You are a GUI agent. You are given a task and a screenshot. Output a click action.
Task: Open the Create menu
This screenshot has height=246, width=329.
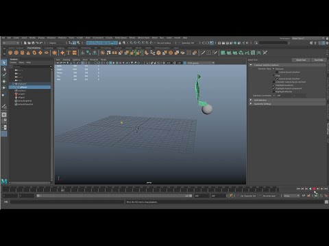click(x=16, y=38)
